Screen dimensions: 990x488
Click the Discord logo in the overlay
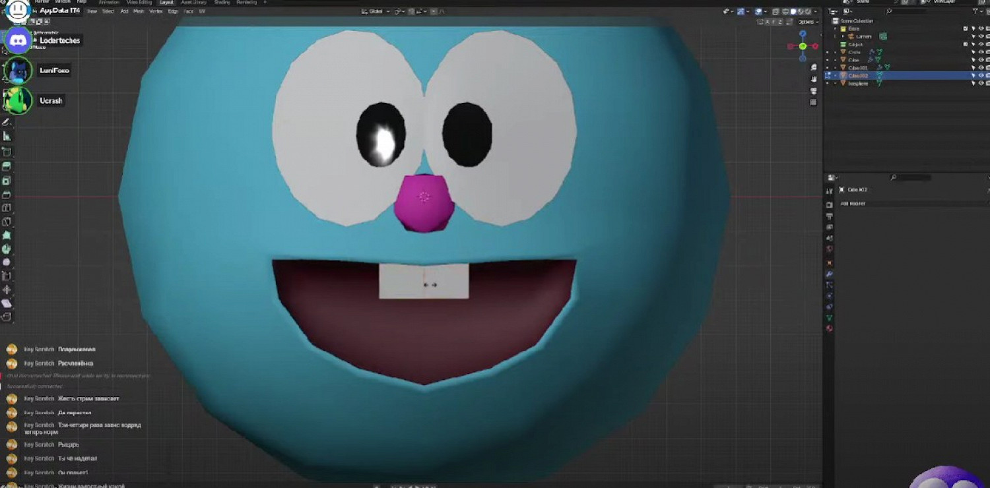pos(18,41)
